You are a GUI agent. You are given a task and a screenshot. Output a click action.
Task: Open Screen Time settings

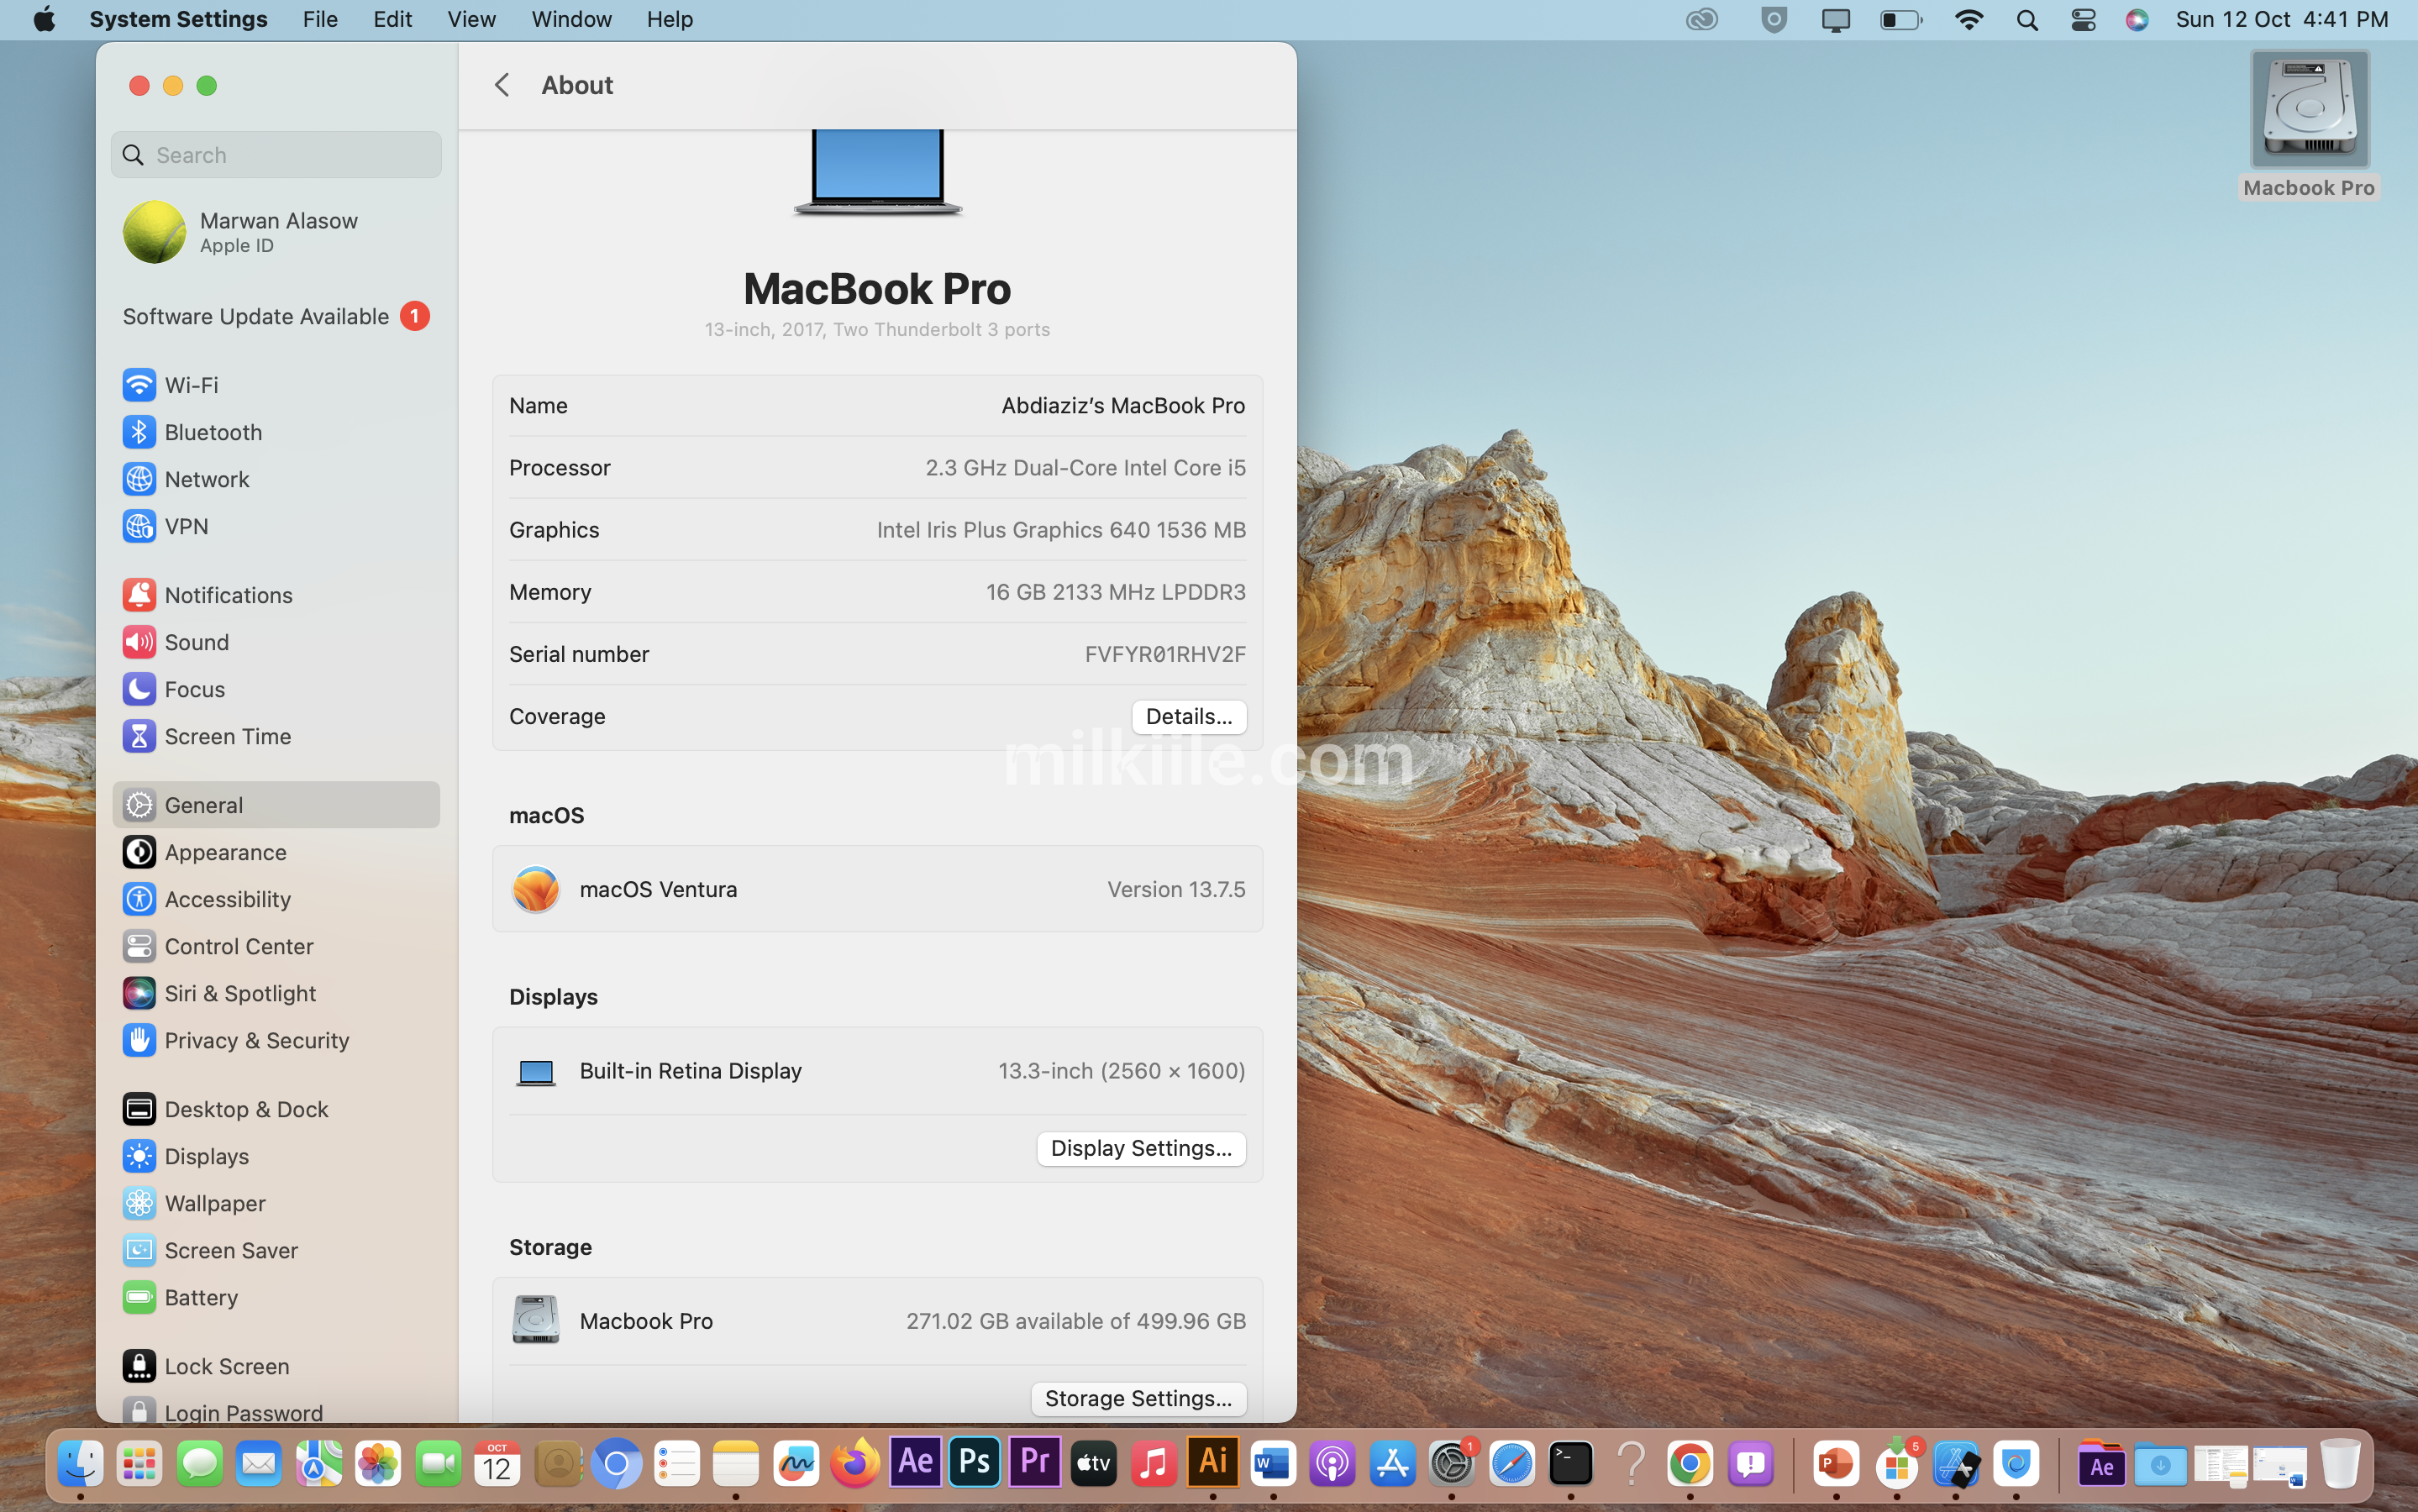point(227,736)
